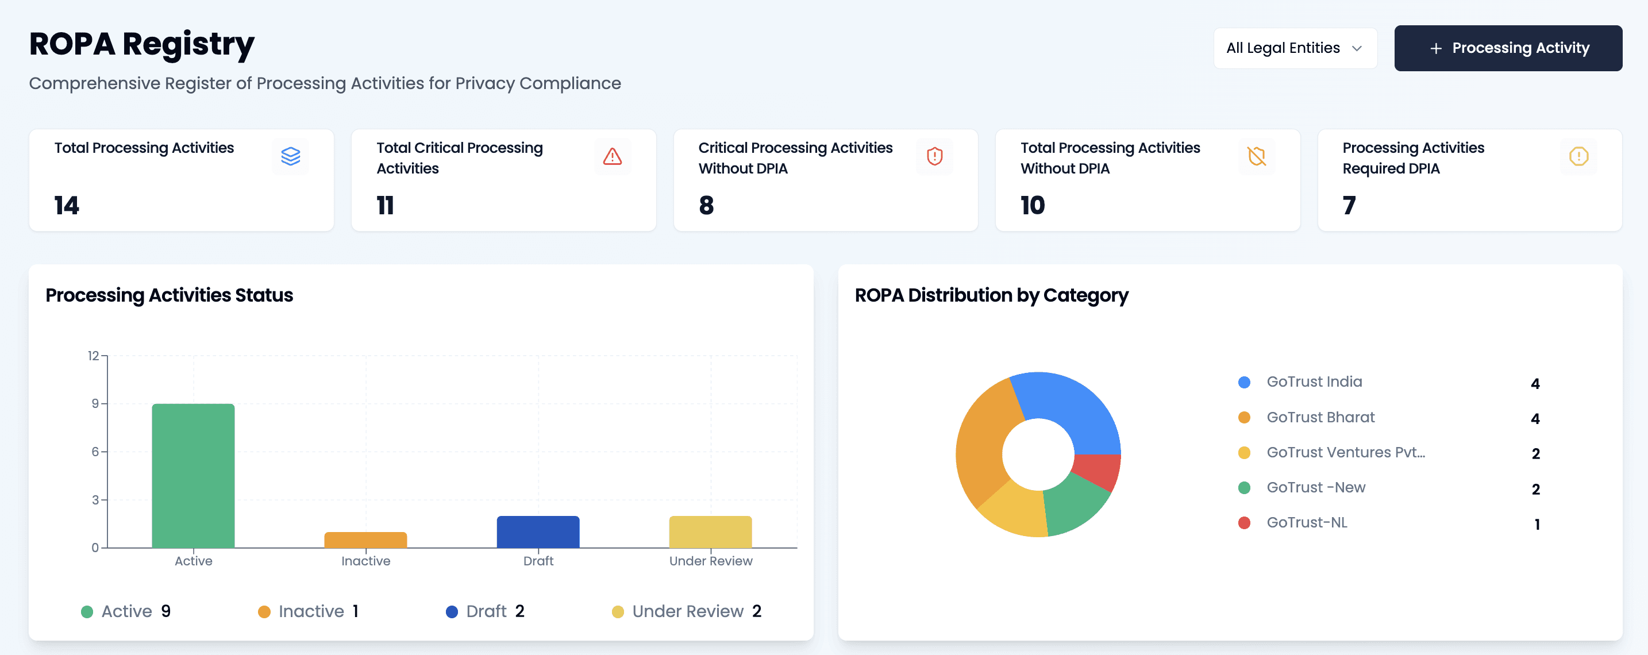Viewport: 1648px width, 655px height.
Task: Click the blue Draft bar
Action: pos(538,531)
